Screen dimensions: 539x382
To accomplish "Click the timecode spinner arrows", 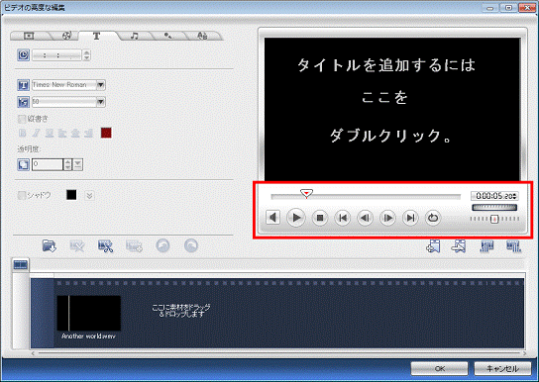I will tap(515, 196).
